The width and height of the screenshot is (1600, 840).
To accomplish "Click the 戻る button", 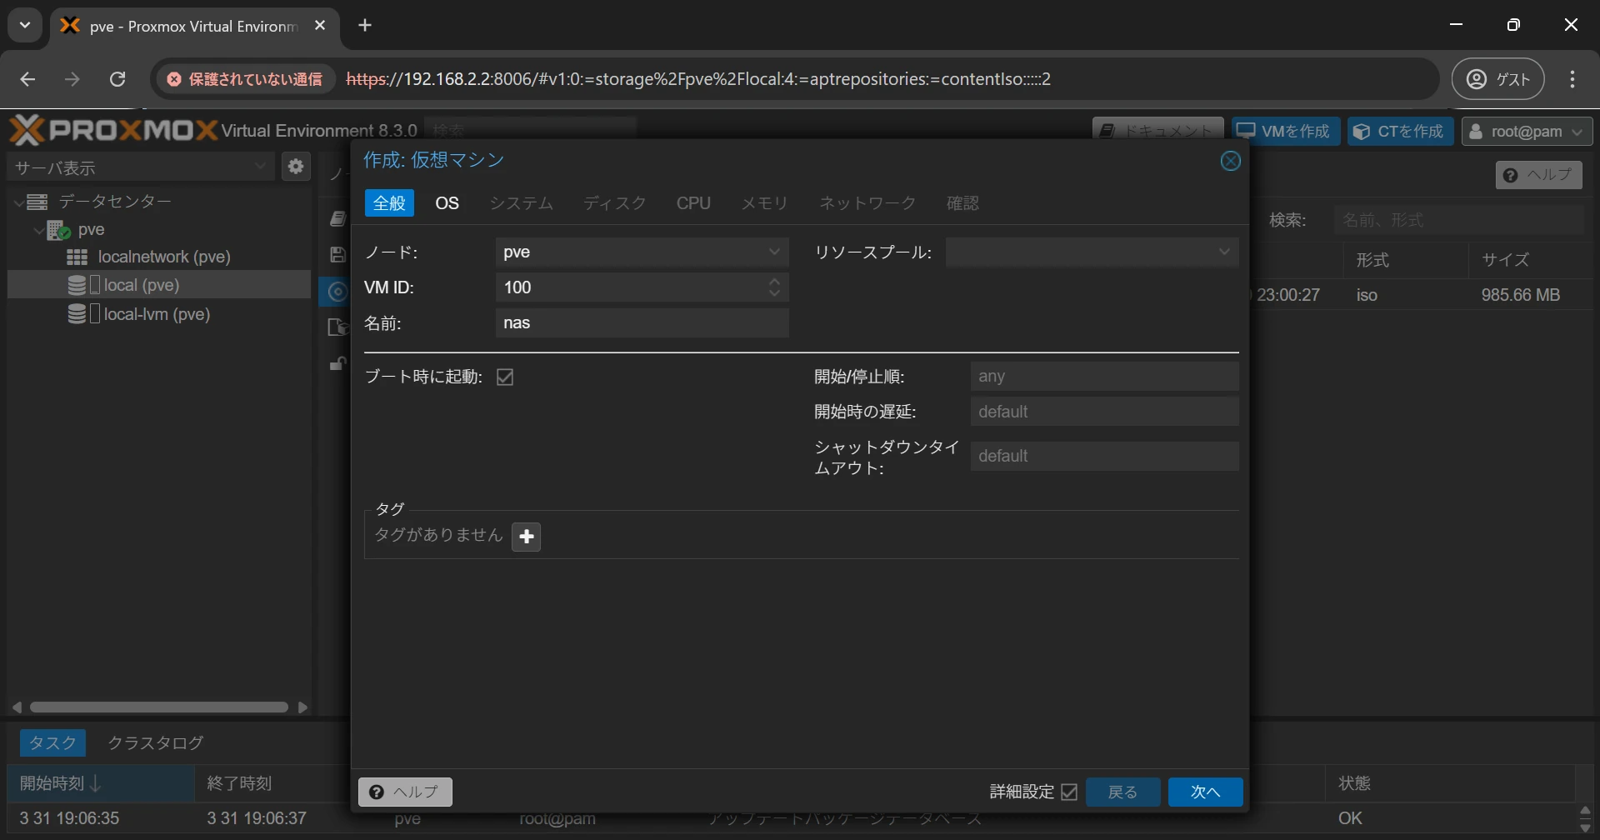I will click(1122, 792).
